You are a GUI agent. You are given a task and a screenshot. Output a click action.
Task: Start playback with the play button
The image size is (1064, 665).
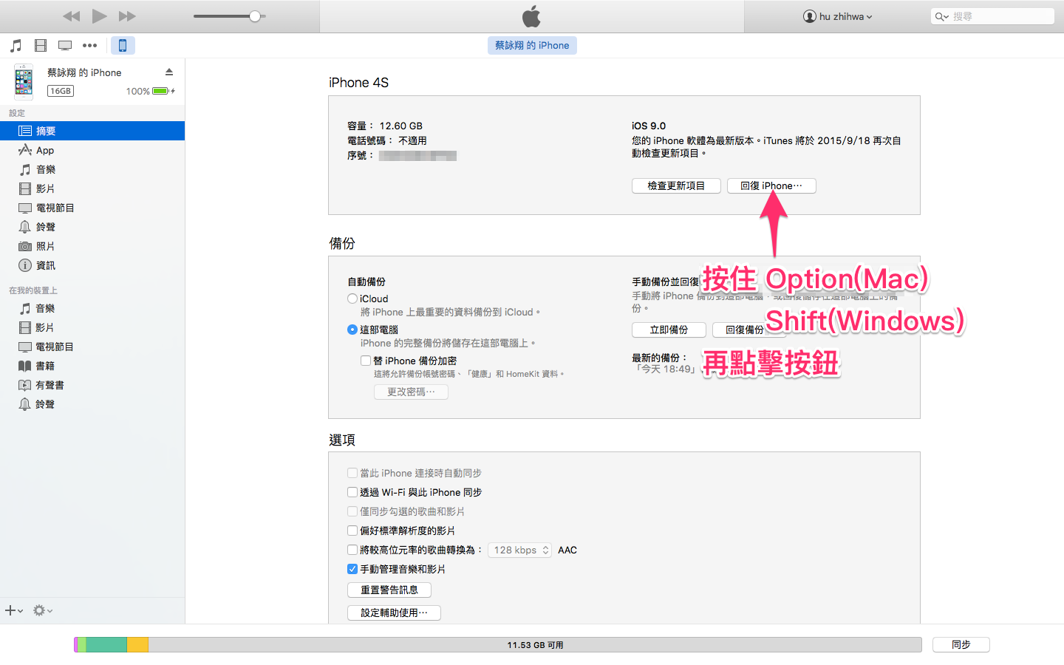100,16
